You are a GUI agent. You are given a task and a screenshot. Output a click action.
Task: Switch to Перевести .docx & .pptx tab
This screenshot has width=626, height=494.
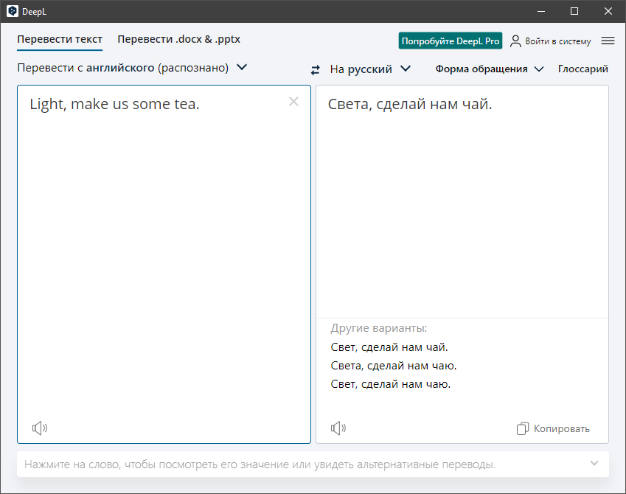(x=178, y=40)
